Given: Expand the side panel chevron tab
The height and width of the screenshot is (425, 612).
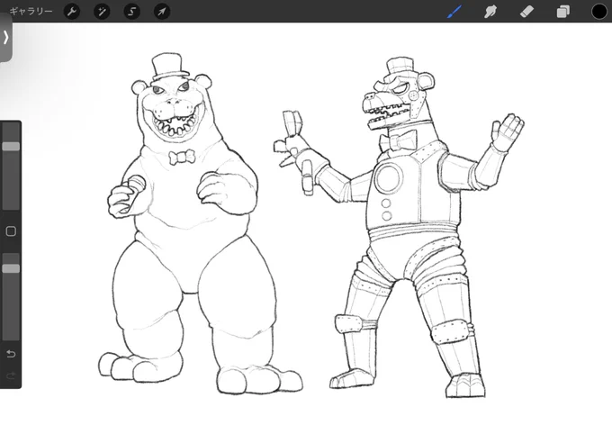Looking at the screenshot, I should (5, 38).
